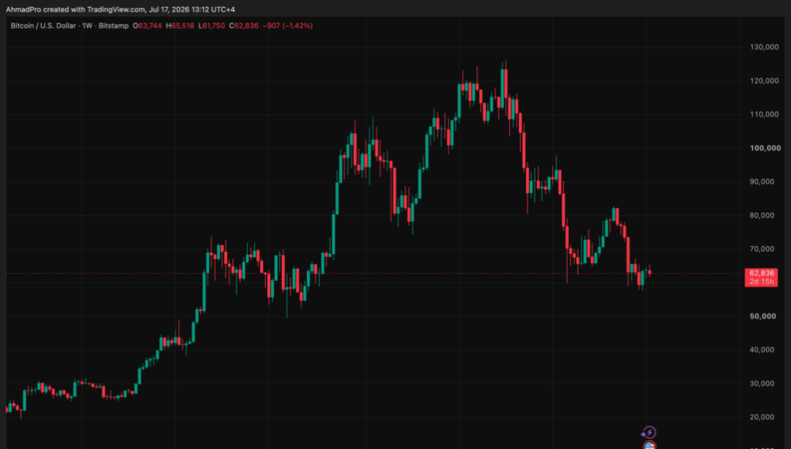Select the 1W interval label in legend
The height and width of the screenshot is (449, 791).
click(88, 26)
